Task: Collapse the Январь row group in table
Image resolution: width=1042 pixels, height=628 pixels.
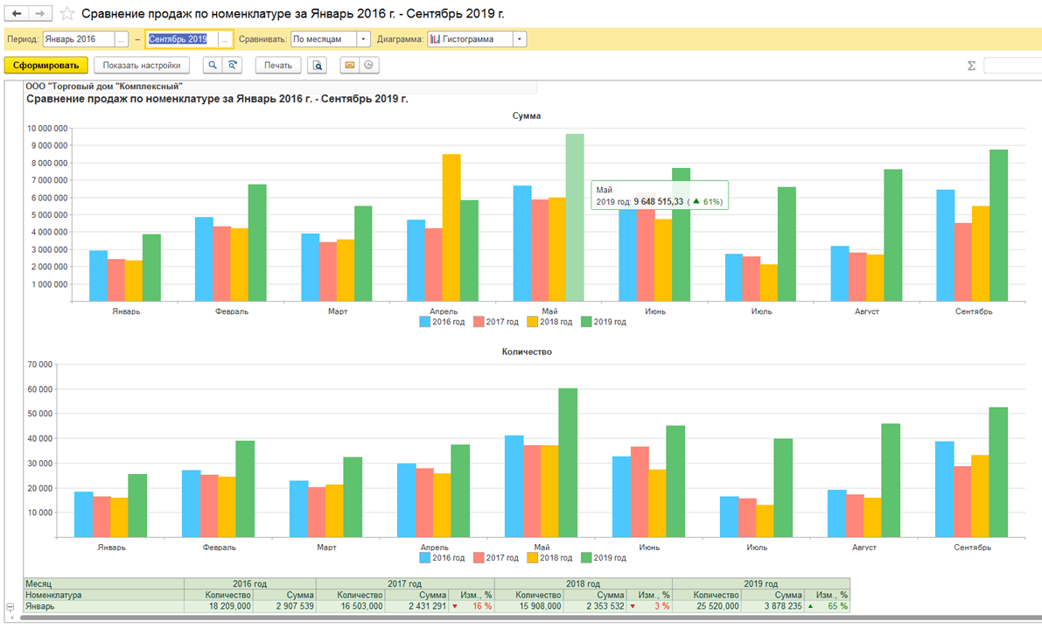Action: (10, 606)
